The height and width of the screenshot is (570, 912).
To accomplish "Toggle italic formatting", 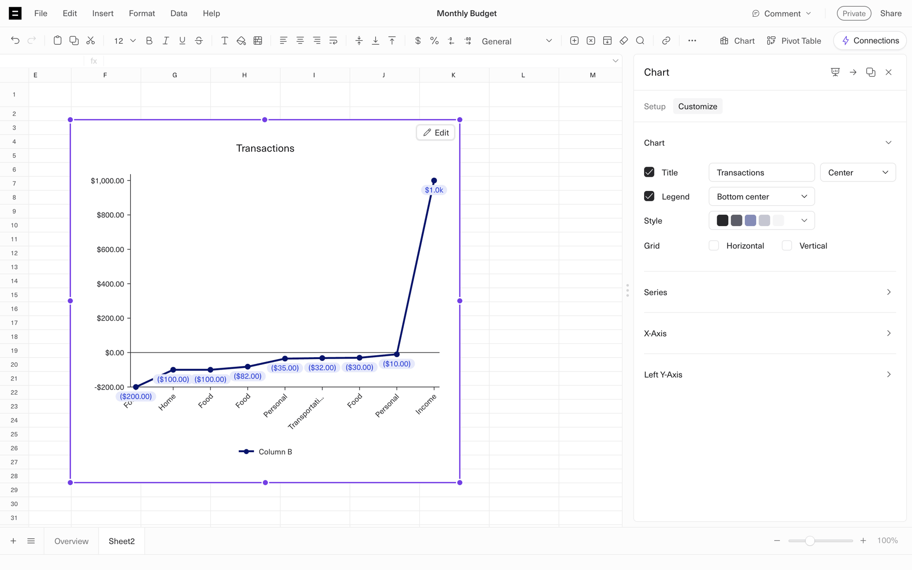I will point(166,41).
